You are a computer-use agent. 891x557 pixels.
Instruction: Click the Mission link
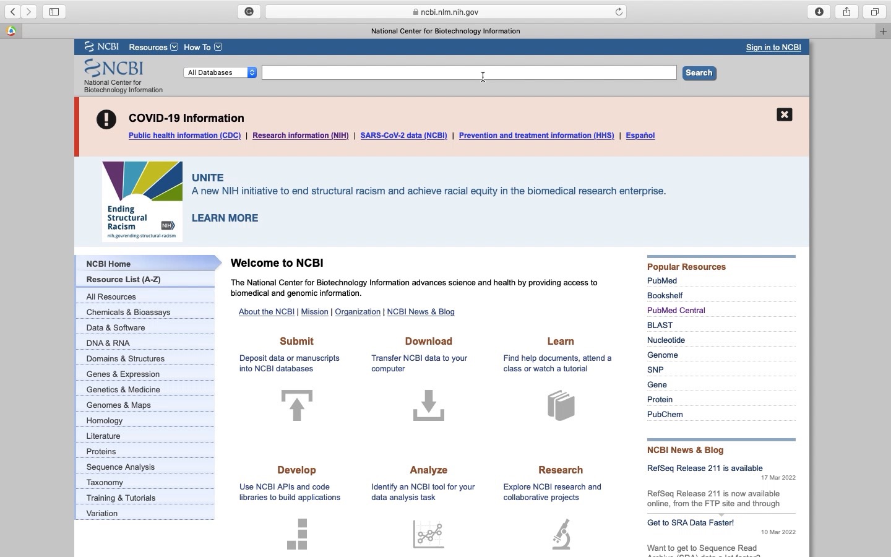coord(314,311)
